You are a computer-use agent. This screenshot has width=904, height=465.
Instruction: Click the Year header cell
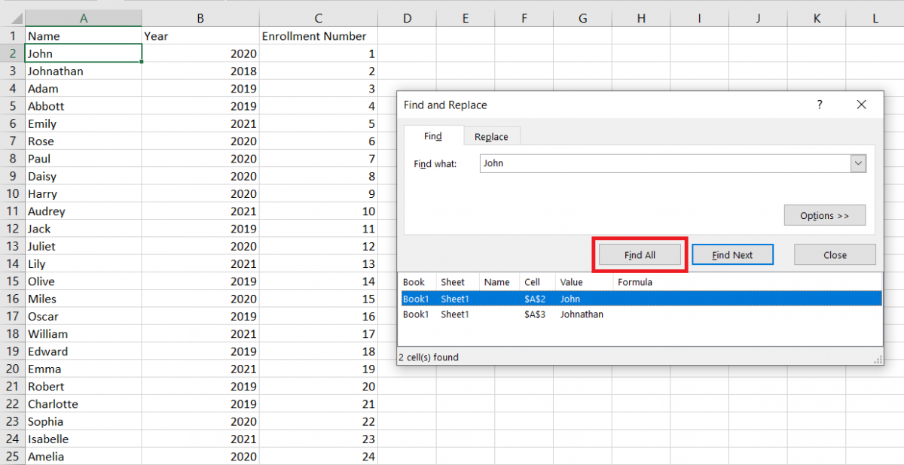200,36
